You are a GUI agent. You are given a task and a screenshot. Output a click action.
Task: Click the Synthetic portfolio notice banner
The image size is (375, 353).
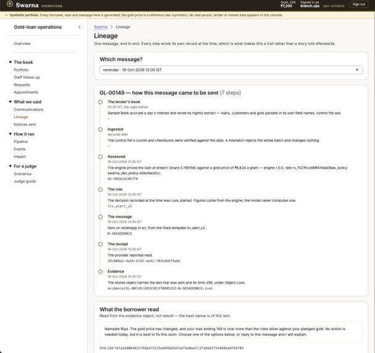pos(187,15)
